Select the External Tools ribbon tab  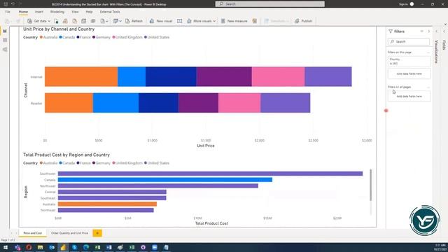110,12
